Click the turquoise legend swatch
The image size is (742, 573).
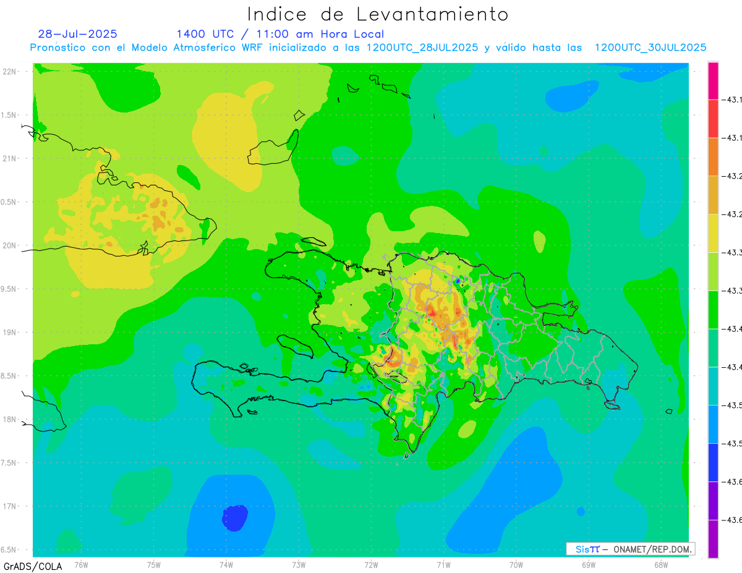point(713,386)
